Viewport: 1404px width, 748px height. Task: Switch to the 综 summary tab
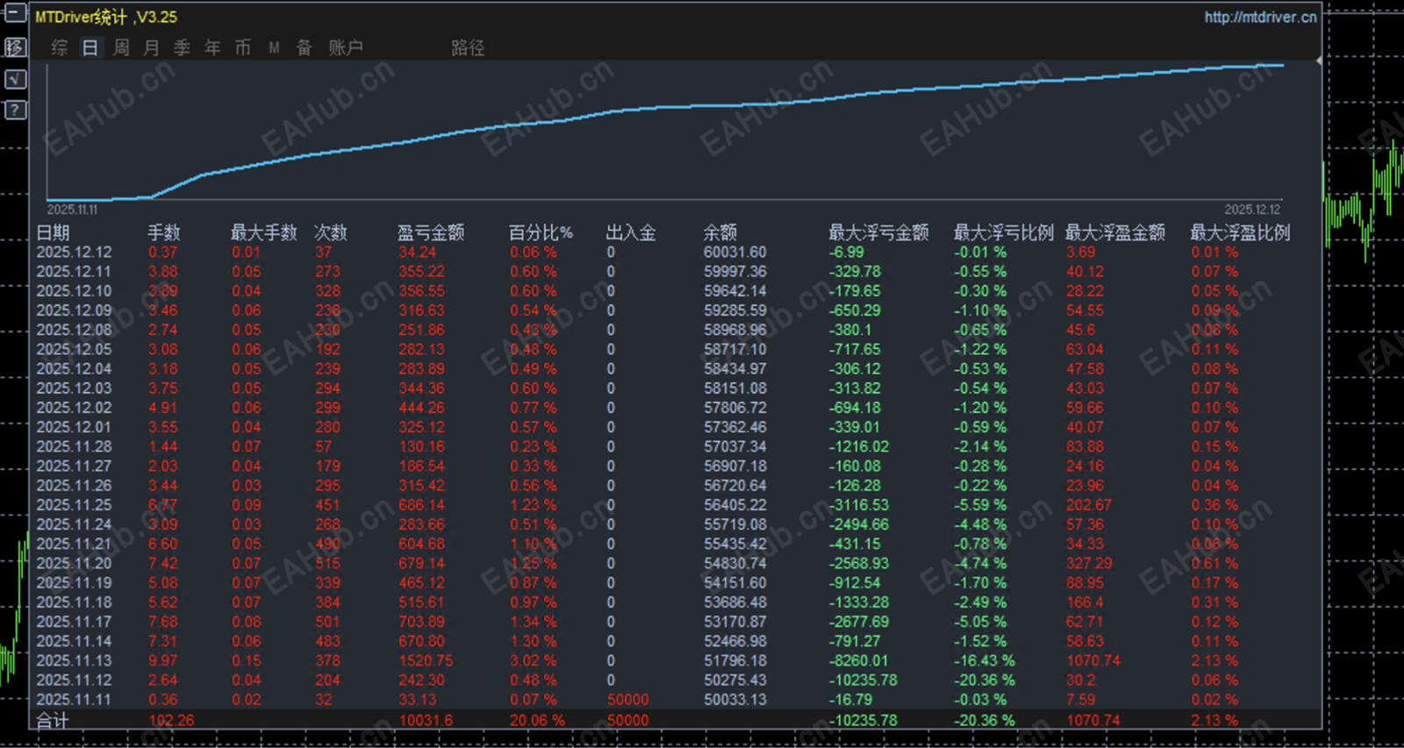point(60,47)
